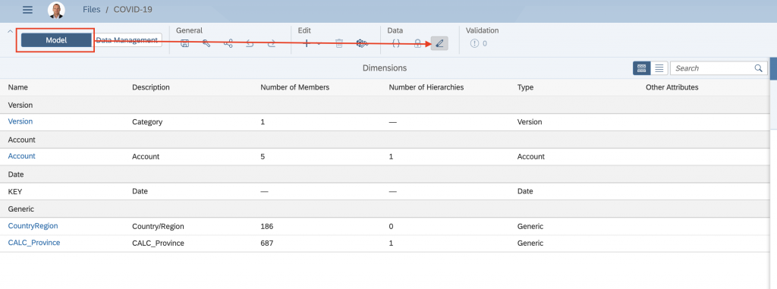Screen dimensions: 777x289
Task: Switch to list view of dimensions
Action: pyautogui.click(x=659, y=68)
